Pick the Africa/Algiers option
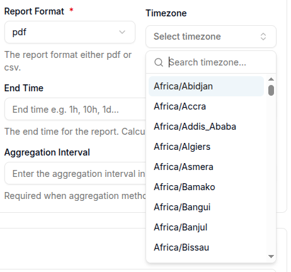 (206, 147)
